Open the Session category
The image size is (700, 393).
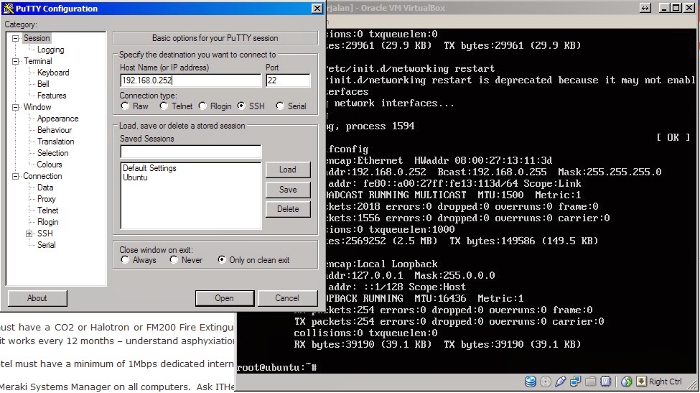[x=37, y=38]
